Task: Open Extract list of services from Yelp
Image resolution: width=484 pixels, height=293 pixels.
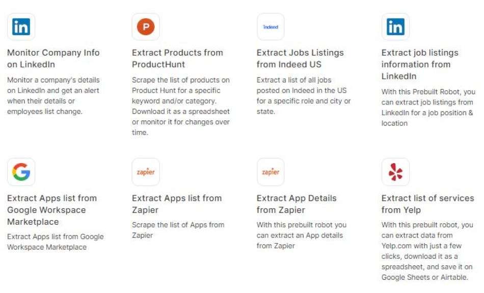Action: (x=427, y=204)
